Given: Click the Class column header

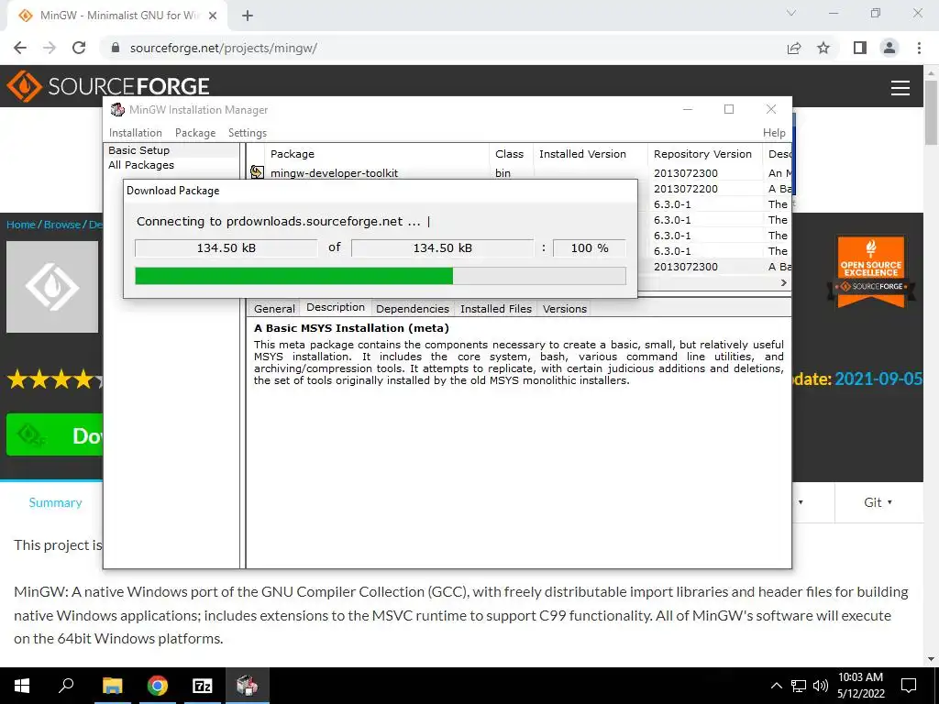Looking at the screenshot, I should 510,154.
